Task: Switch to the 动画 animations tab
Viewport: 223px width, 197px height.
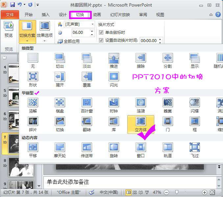Action: pyautogui.click(x=97, y=15)
